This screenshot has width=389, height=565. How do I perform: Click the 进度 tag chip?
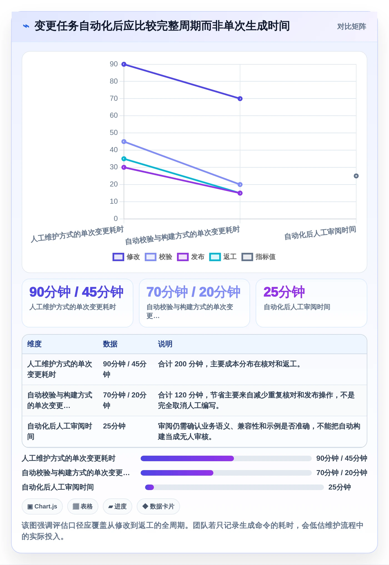[118, 506]
